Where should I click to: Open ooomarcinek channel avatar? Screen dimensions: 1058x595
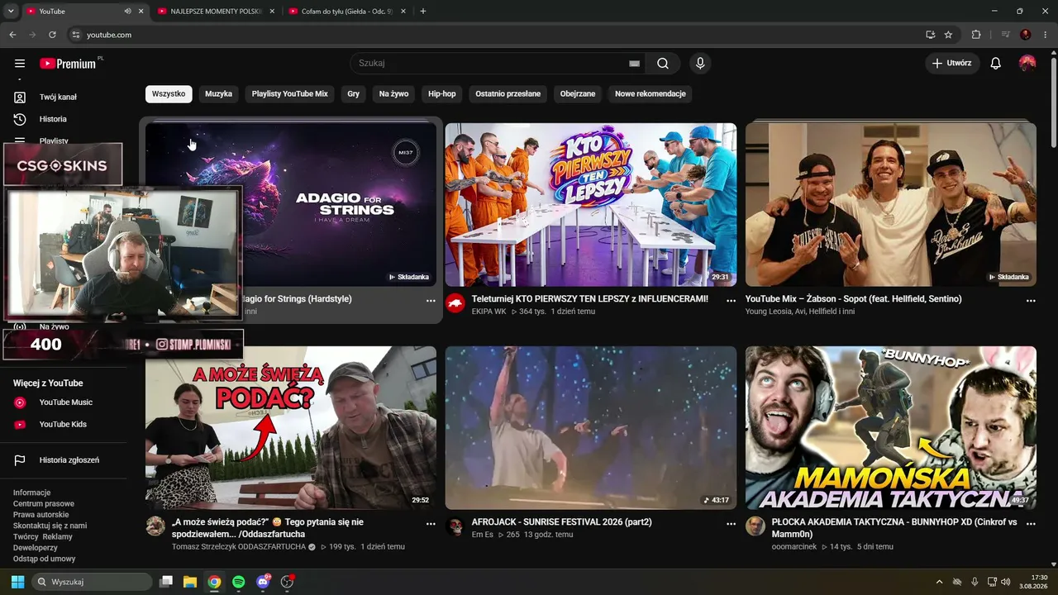(x=755, y=526)
